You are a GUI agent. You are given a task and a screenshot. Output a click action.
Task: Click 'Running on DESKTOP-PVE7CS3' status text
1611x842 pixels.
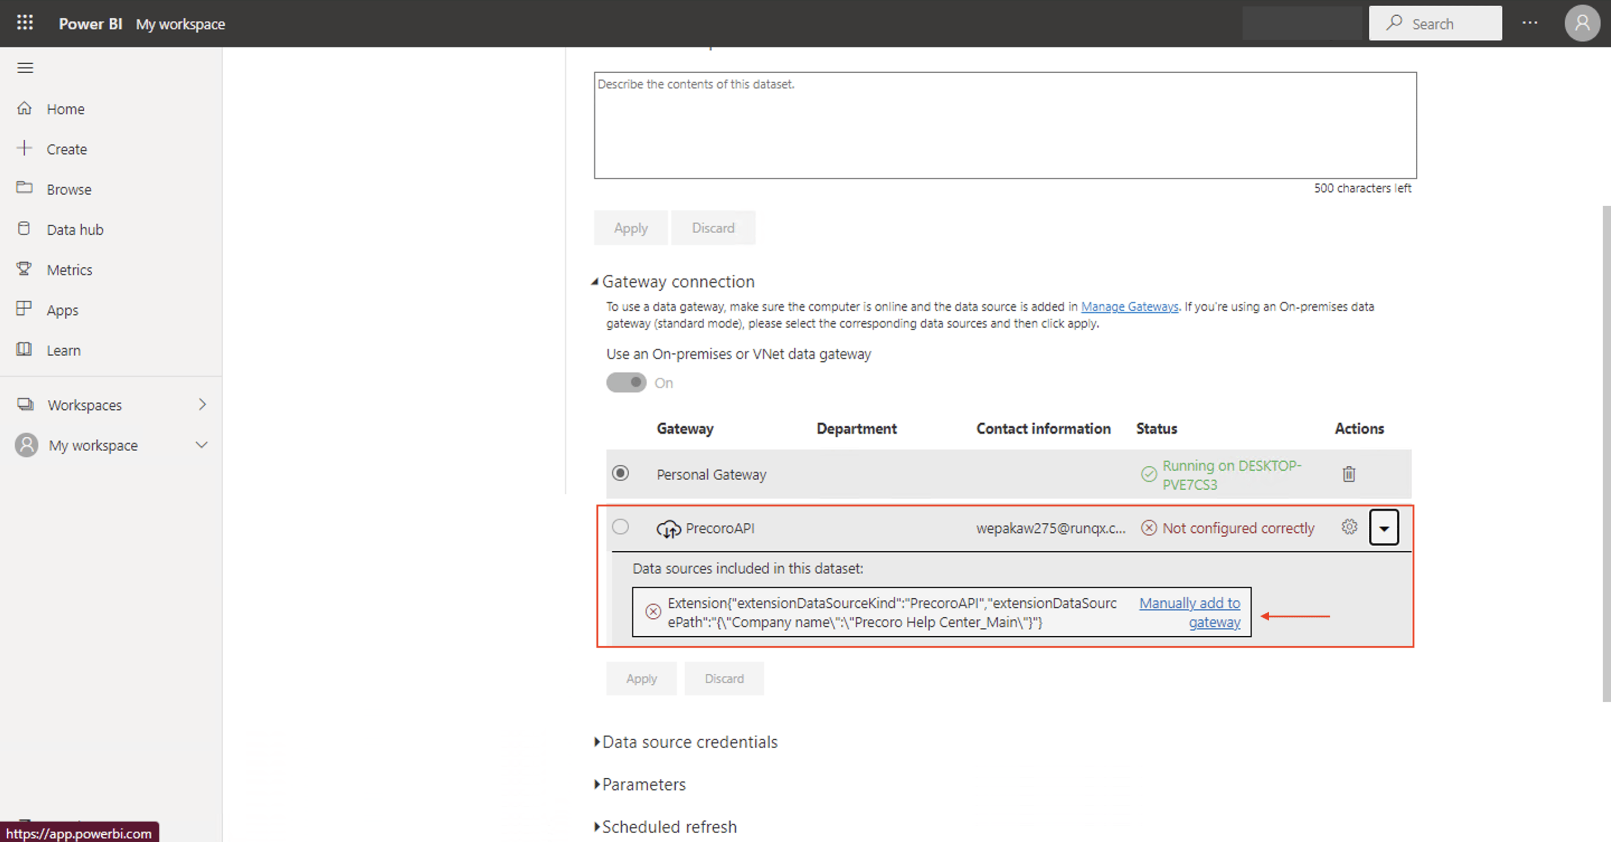click(1231, 475)
